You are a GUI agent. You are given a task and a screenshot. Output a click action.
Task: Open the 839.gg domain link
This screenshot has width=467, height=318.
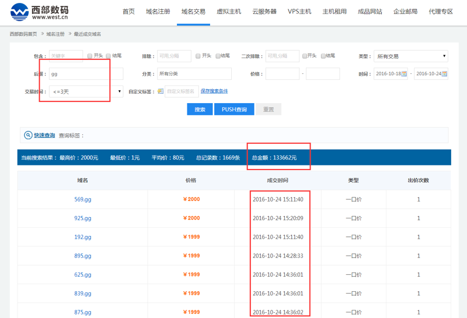point(83,294)
